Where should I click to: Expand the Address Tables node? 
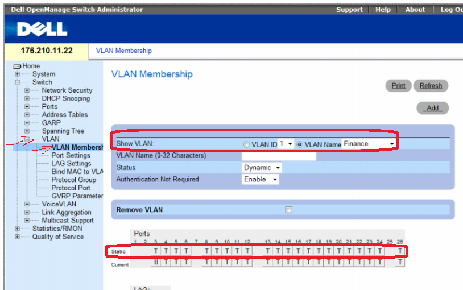point(27,115)
